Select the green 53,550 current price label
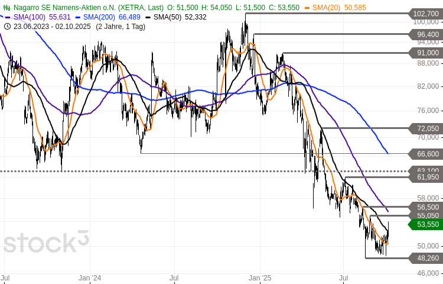The height and width of the screenshot is (284, 443). 425,224
